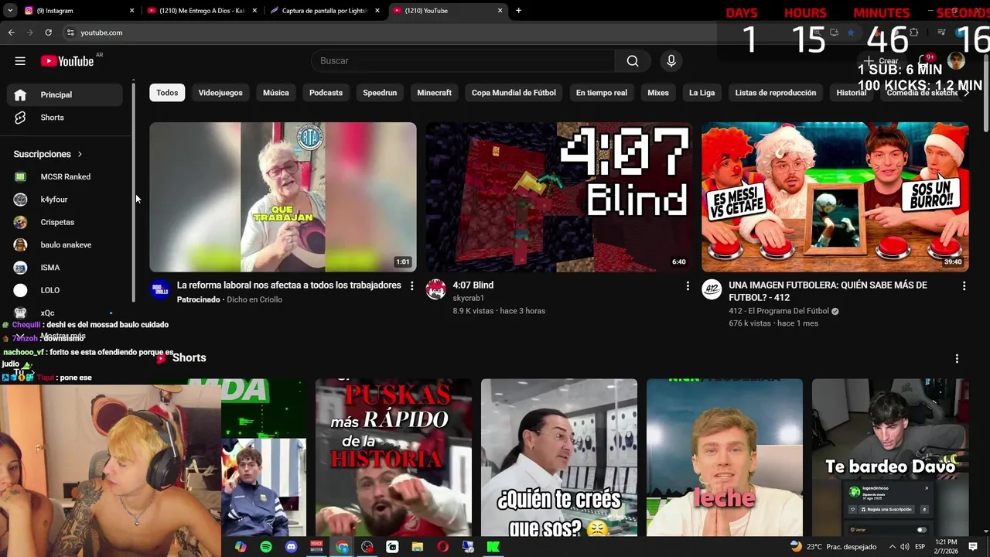Select the La Liga filter chip
Image resolution: width=990 pixels, height=557 pixels.
702,93
